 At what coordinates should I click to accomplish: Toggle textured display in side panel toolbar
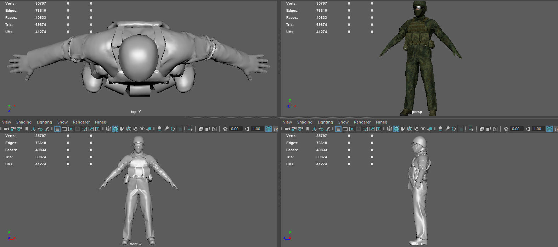(x=416, y=129)
